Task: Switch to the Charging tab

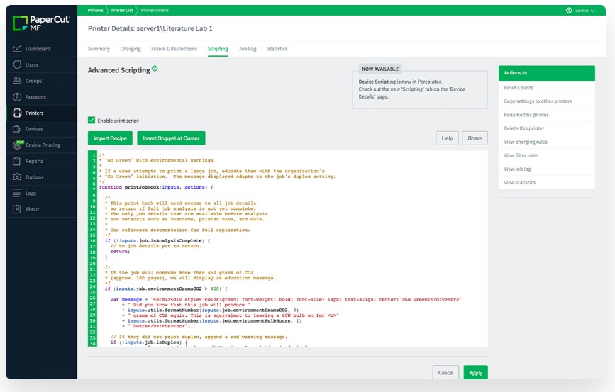Action: [131, 49]
